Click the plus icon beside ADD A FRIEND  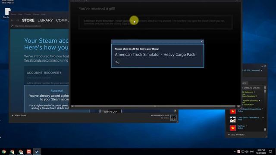(x=229, y=135)
